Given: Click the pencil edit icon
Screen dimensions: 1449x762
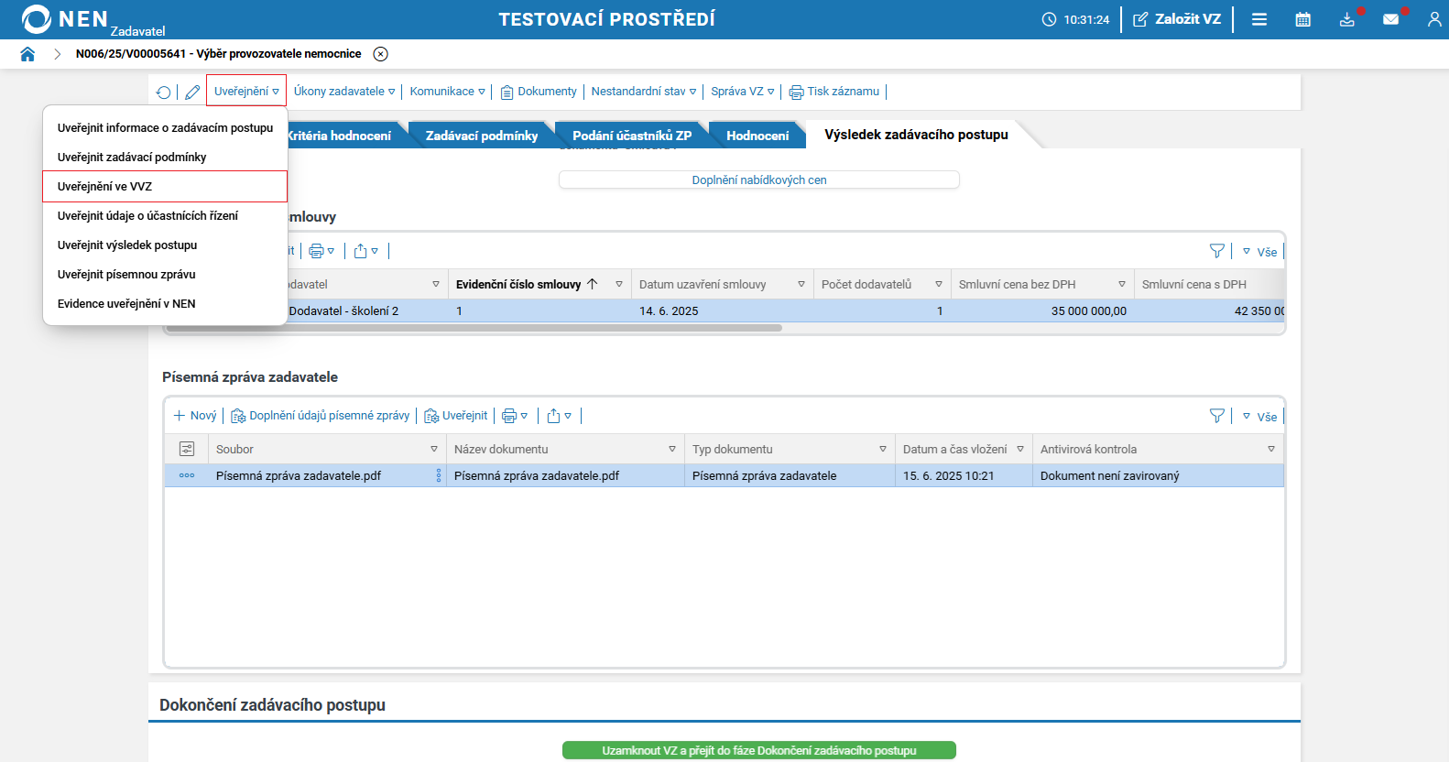Looking at the screenshot, I should [x=192, y=92].
